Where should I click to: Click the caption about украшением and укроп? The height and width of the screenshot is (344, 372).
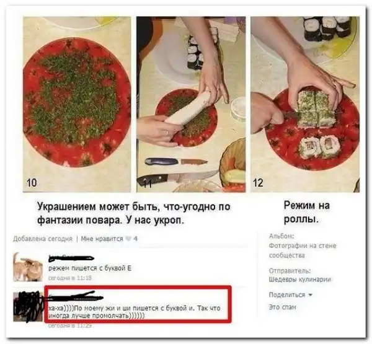(134, 213)
